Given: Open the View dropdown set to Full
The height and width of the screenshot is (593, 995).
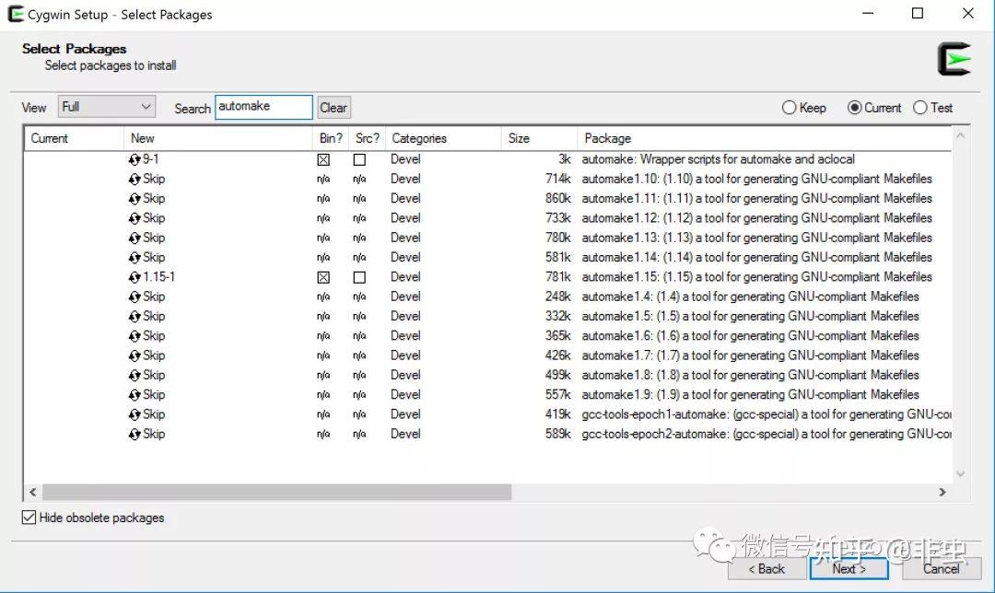Looking at the screenshot, I should (x=107, y=107).
